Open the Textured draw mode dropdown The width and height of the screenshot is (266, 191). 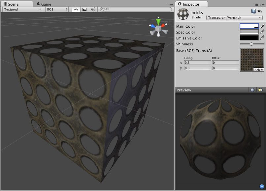(21, 10)
